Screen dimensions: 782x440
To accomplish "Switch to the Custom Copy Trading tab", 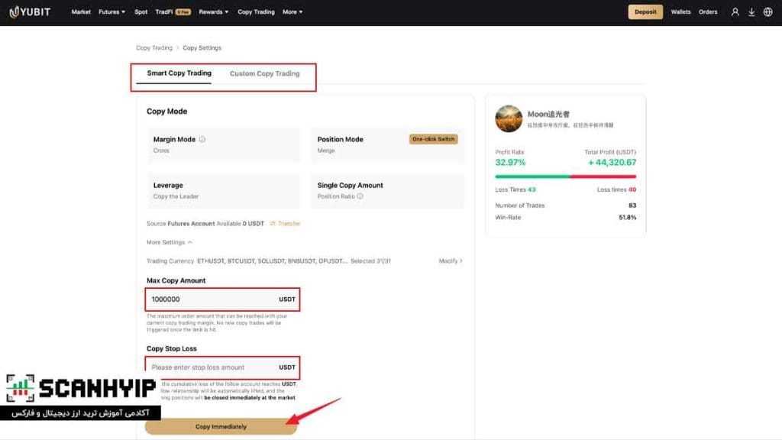I will (x=264, y=74).
